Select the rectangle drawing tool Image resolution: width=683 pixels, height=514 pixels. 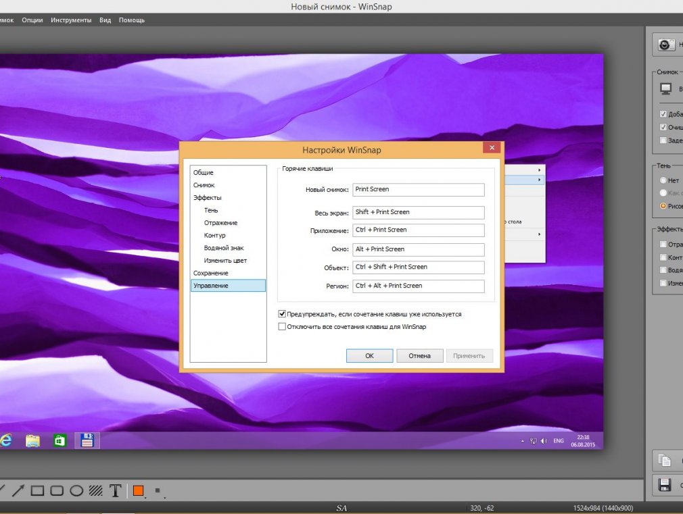[x=37, y=490]
